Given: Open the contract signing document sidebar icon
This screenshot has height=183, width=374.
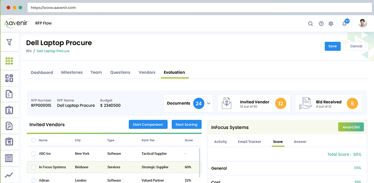Looking at the screenshot, I should 9,126.
